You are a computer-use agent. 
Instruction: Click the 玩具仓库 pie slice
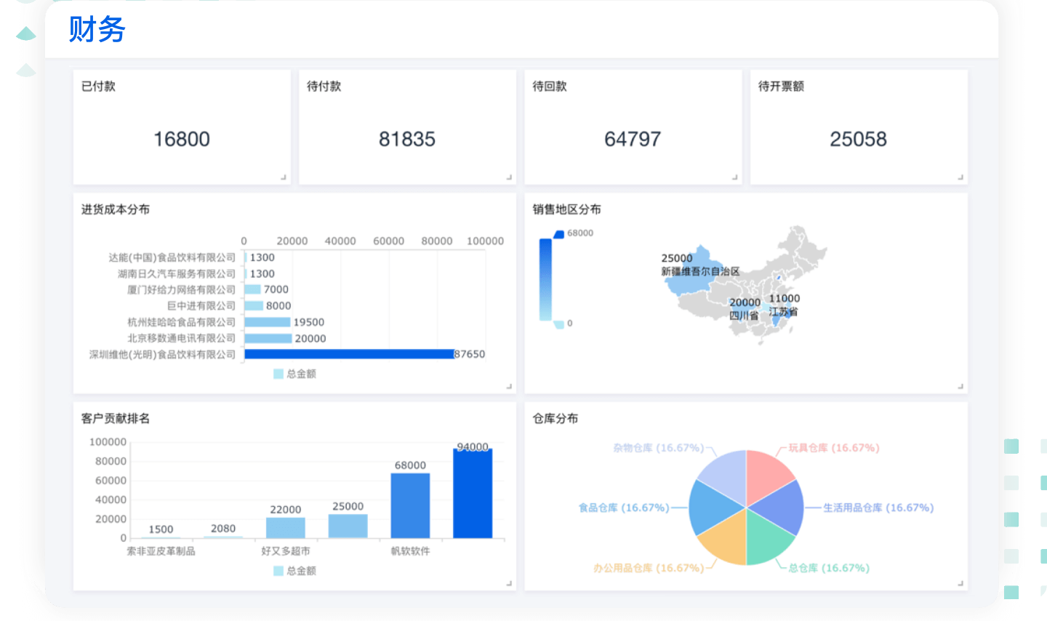[769, 473]
